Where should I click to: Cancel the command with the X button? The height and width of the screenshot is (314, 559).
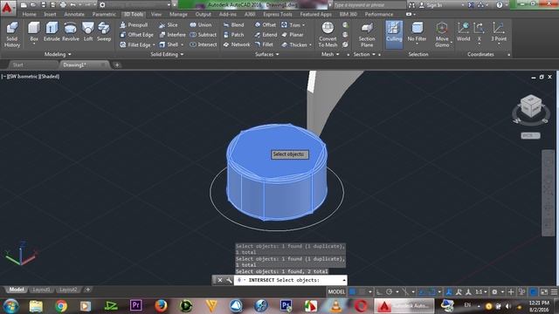tap(220, 280)
